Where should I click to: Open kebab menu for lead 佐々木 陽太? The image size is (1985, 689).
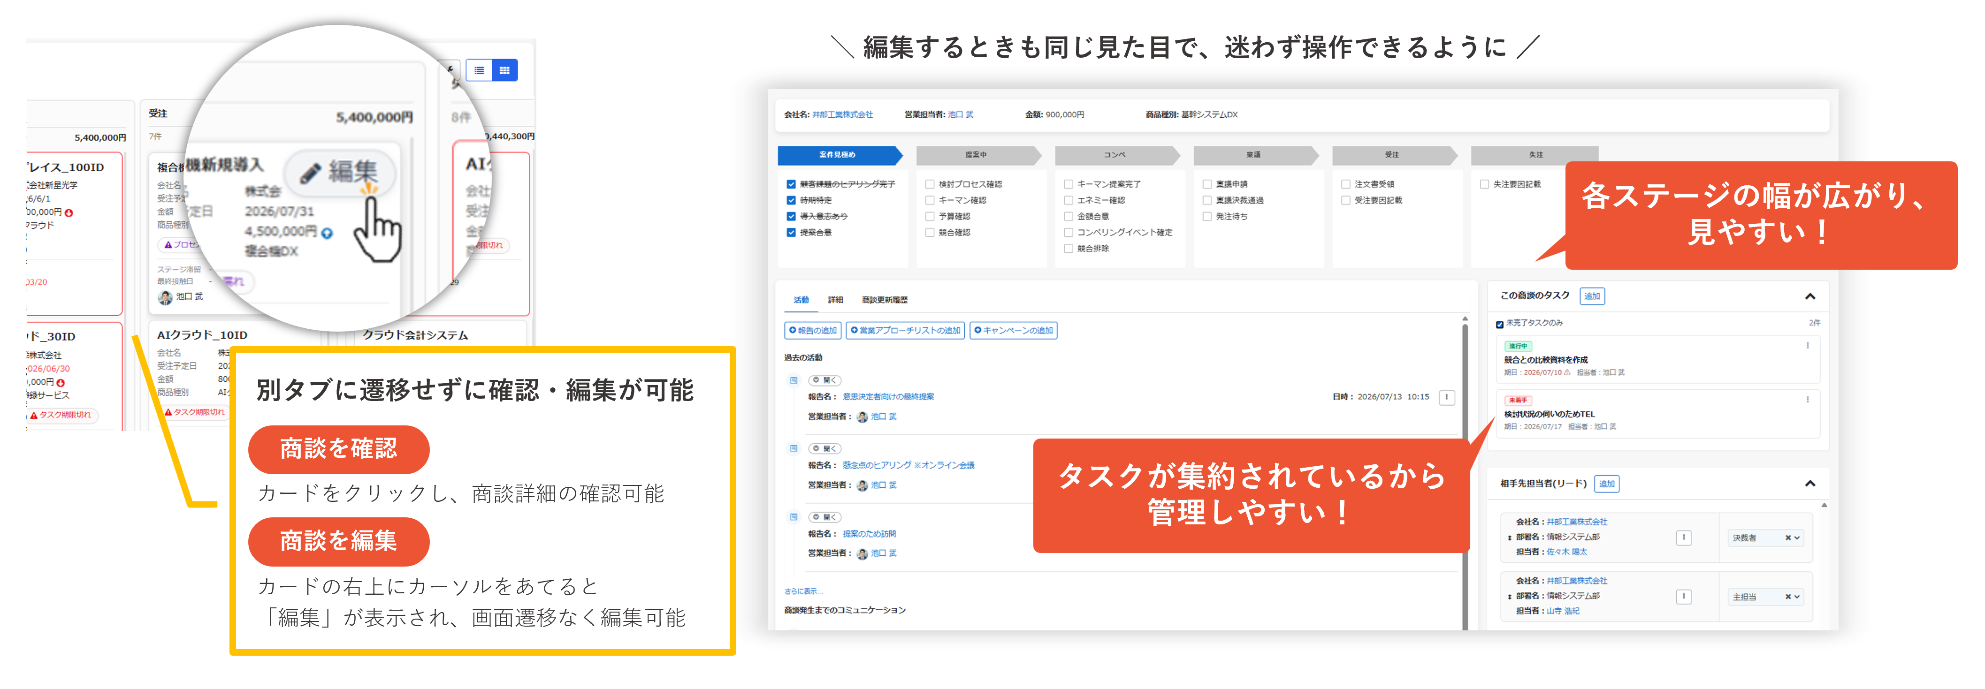pos(1684,538)
